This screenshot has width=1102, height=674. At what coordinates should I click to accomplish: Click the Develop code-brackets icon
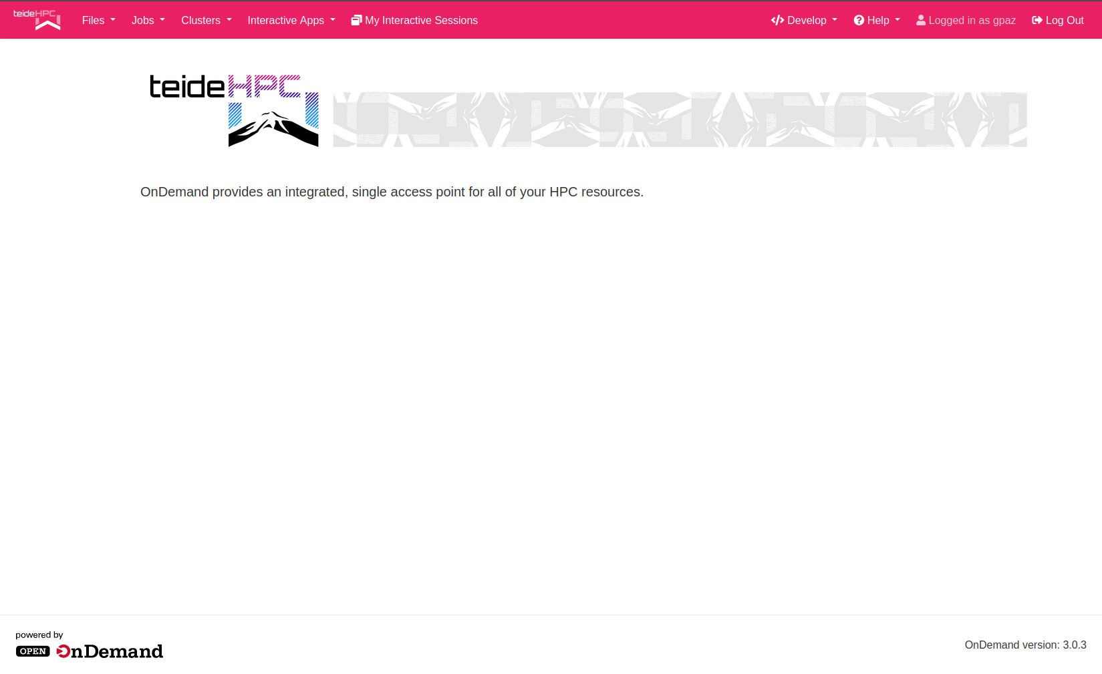(x=777, y=21)
